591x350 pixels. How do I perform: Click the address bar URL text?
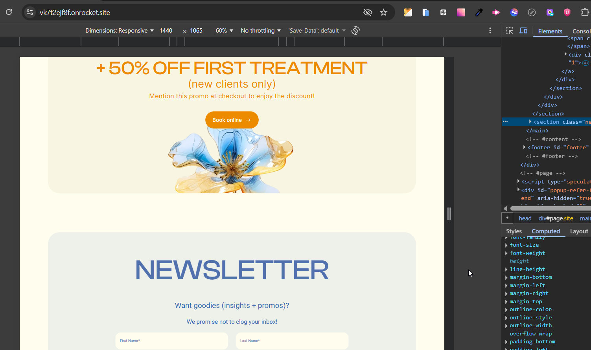click(x=75, y=13)
